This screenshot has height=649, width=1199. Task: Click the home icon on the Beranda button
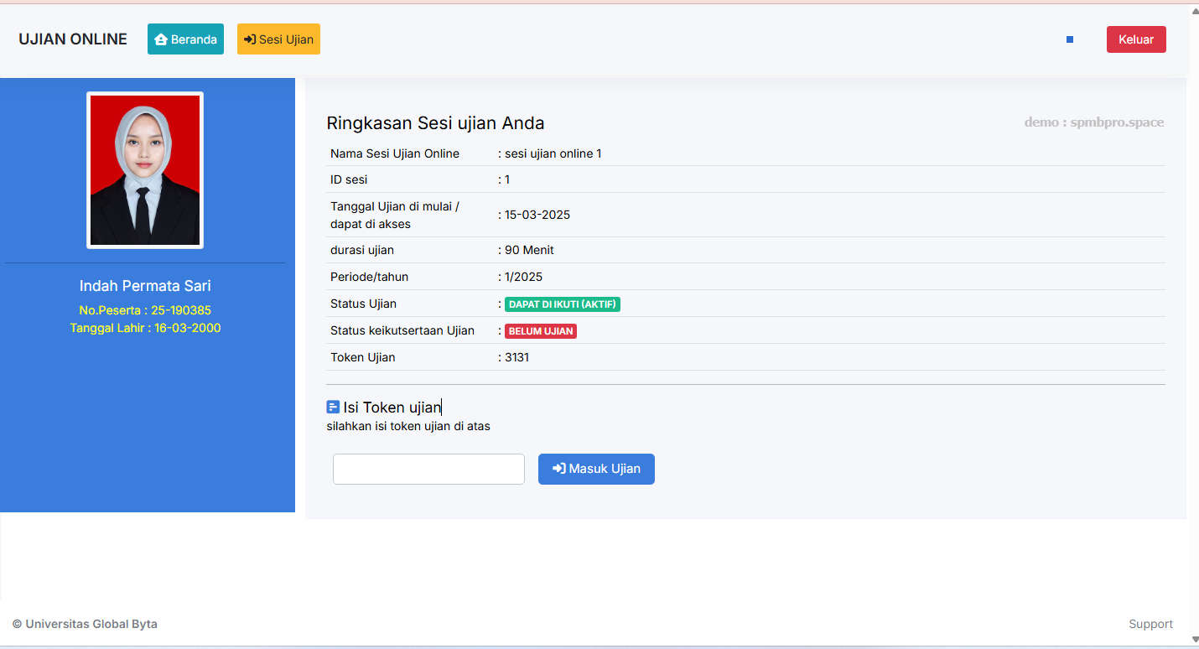click(x=160, y=39)
